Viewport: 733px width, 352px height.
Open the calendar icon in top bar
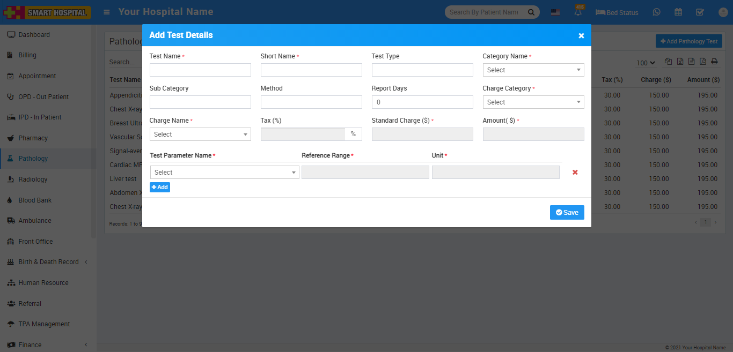(678, 12)
